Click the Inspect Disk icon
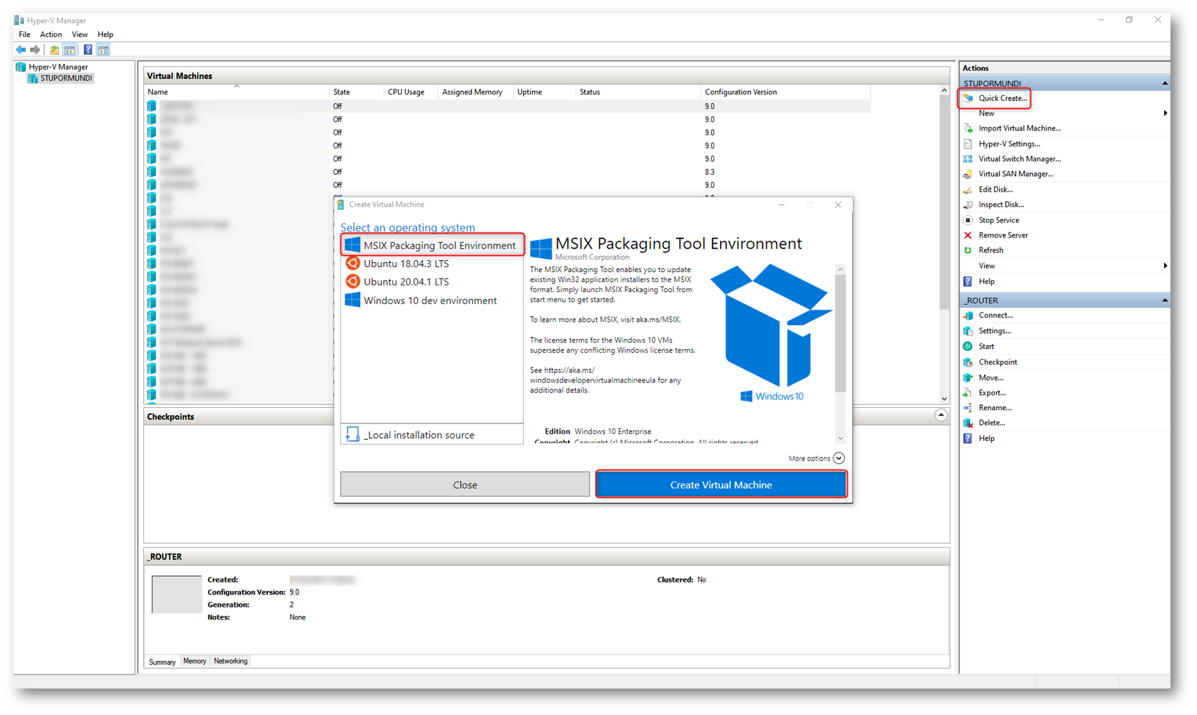 pos(968,204)
